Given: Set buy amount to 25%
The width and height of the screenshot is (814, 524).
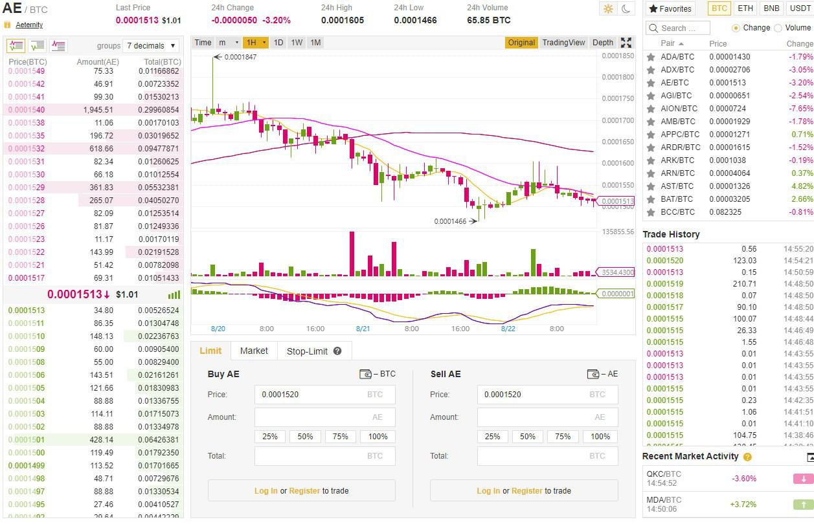Looking at the screenshot, I should pyautogui.click(x=270, y=437).
